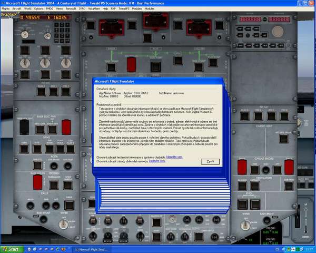Toggle the red oxygen MASK MAN ON switch
This screenshot has height=253, width=316.
coord(38,181)
